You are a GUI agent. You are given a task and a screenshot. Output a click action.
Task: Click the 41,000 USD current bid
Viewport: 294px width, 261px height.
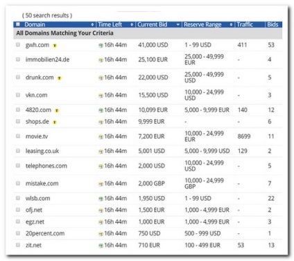[x=153, y=45]
